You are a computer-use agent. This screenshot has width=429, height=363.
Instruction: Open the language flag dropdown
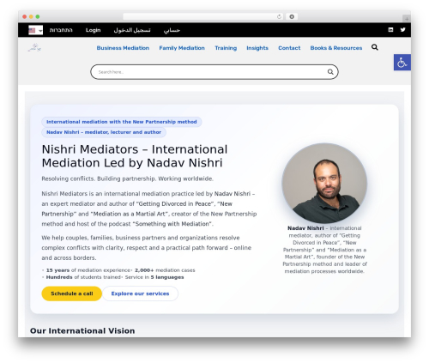[x=35, y=30]
